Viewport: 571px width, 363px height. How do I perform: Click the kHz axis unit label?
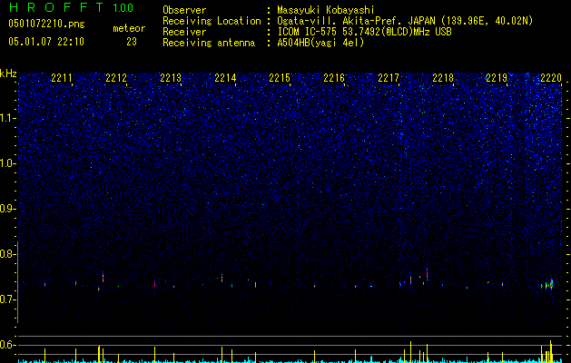point(8,74)
